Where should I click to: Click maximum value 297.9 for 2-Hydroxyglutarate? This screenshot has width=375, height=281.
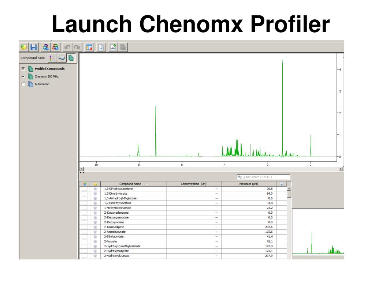click(269, 256)
